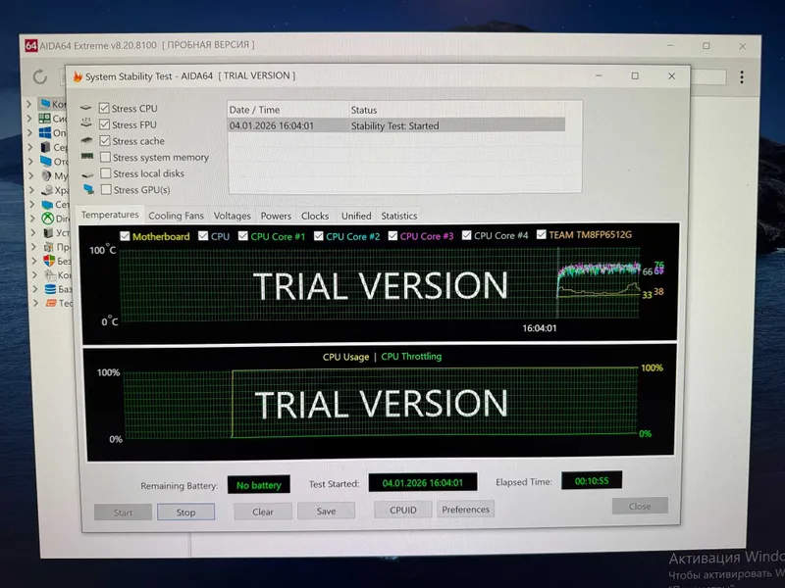Open the Statistics tab

pos(399,216)
